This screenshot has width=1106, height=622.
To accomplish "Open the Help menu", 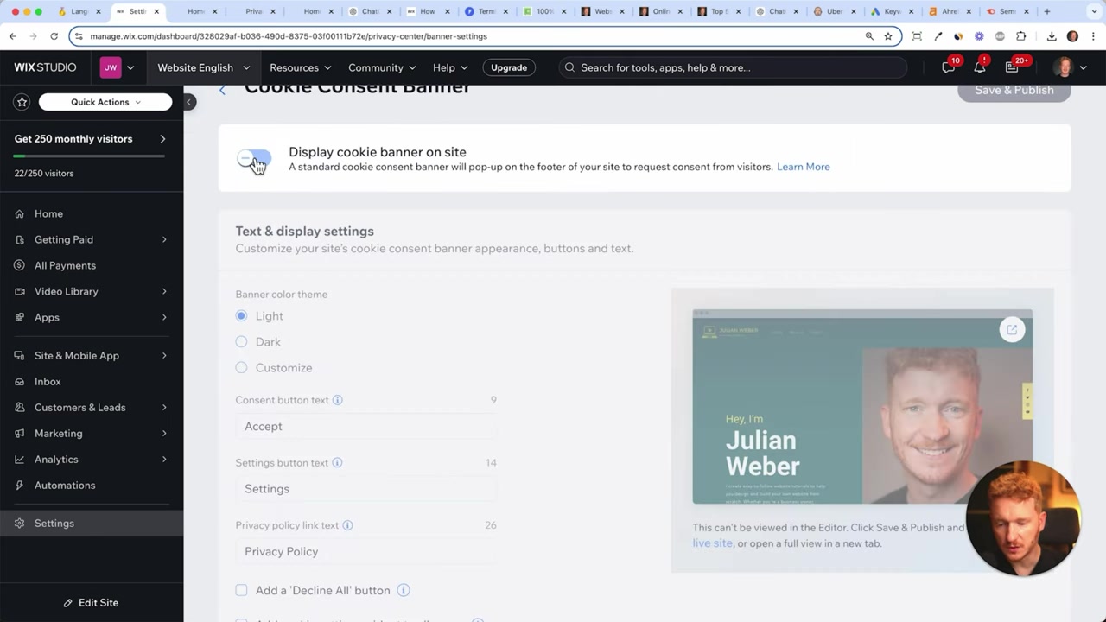I will [x=450, y=67].
